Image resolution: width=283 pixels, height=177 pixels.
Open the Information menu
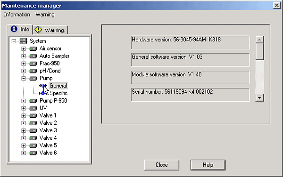coord(17,15)
